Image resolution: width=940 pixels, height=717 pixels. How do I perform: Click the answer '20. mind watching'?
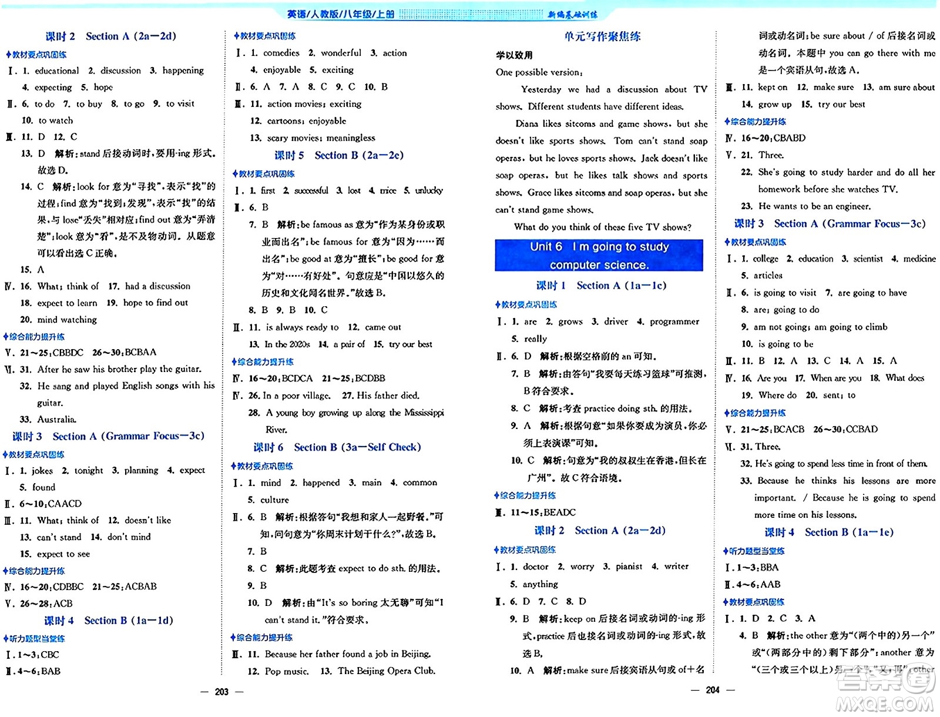(58, 320)
